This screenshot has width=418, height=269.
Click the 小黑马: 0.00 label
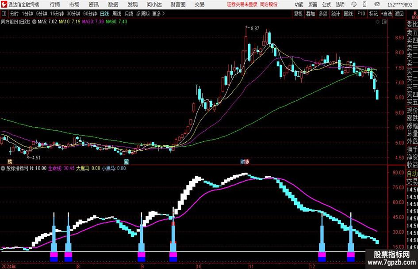114,168
